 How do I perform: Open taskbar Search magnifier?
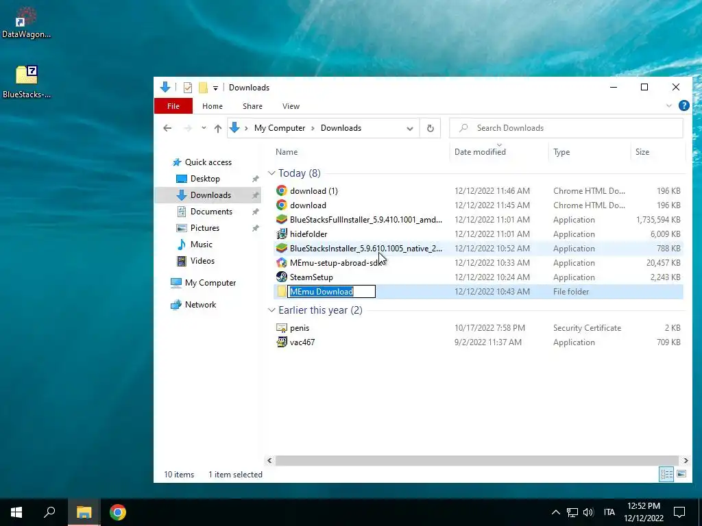pos(49,512)
